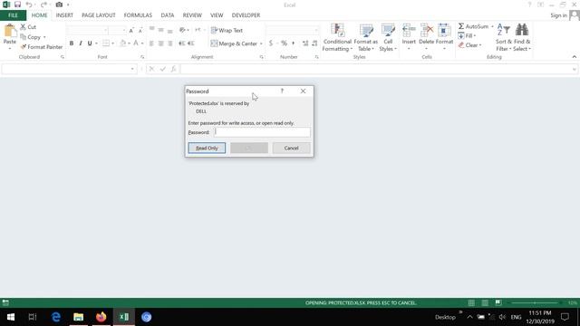This screenshot has width=580, height=326.
Task: Click the Sign in link
Action: pos(558,15)
